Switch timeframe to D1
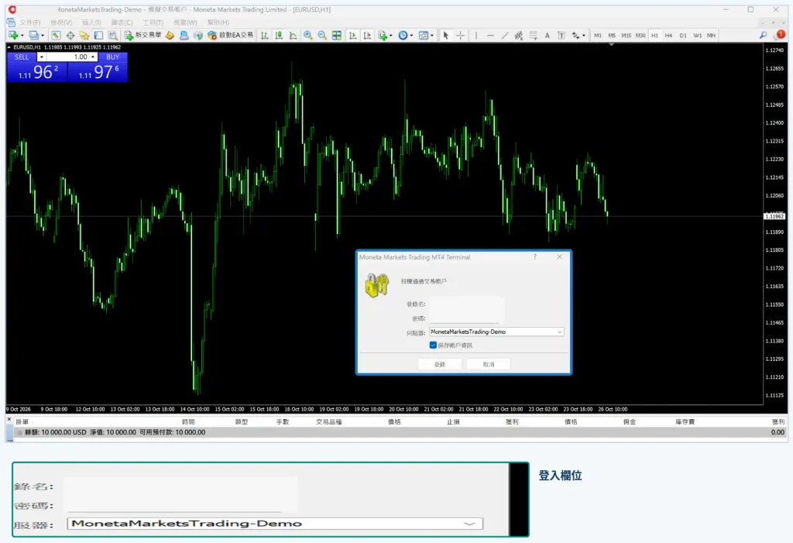The image size is (793, 543). pyautogui.click(x=683, y=36)
